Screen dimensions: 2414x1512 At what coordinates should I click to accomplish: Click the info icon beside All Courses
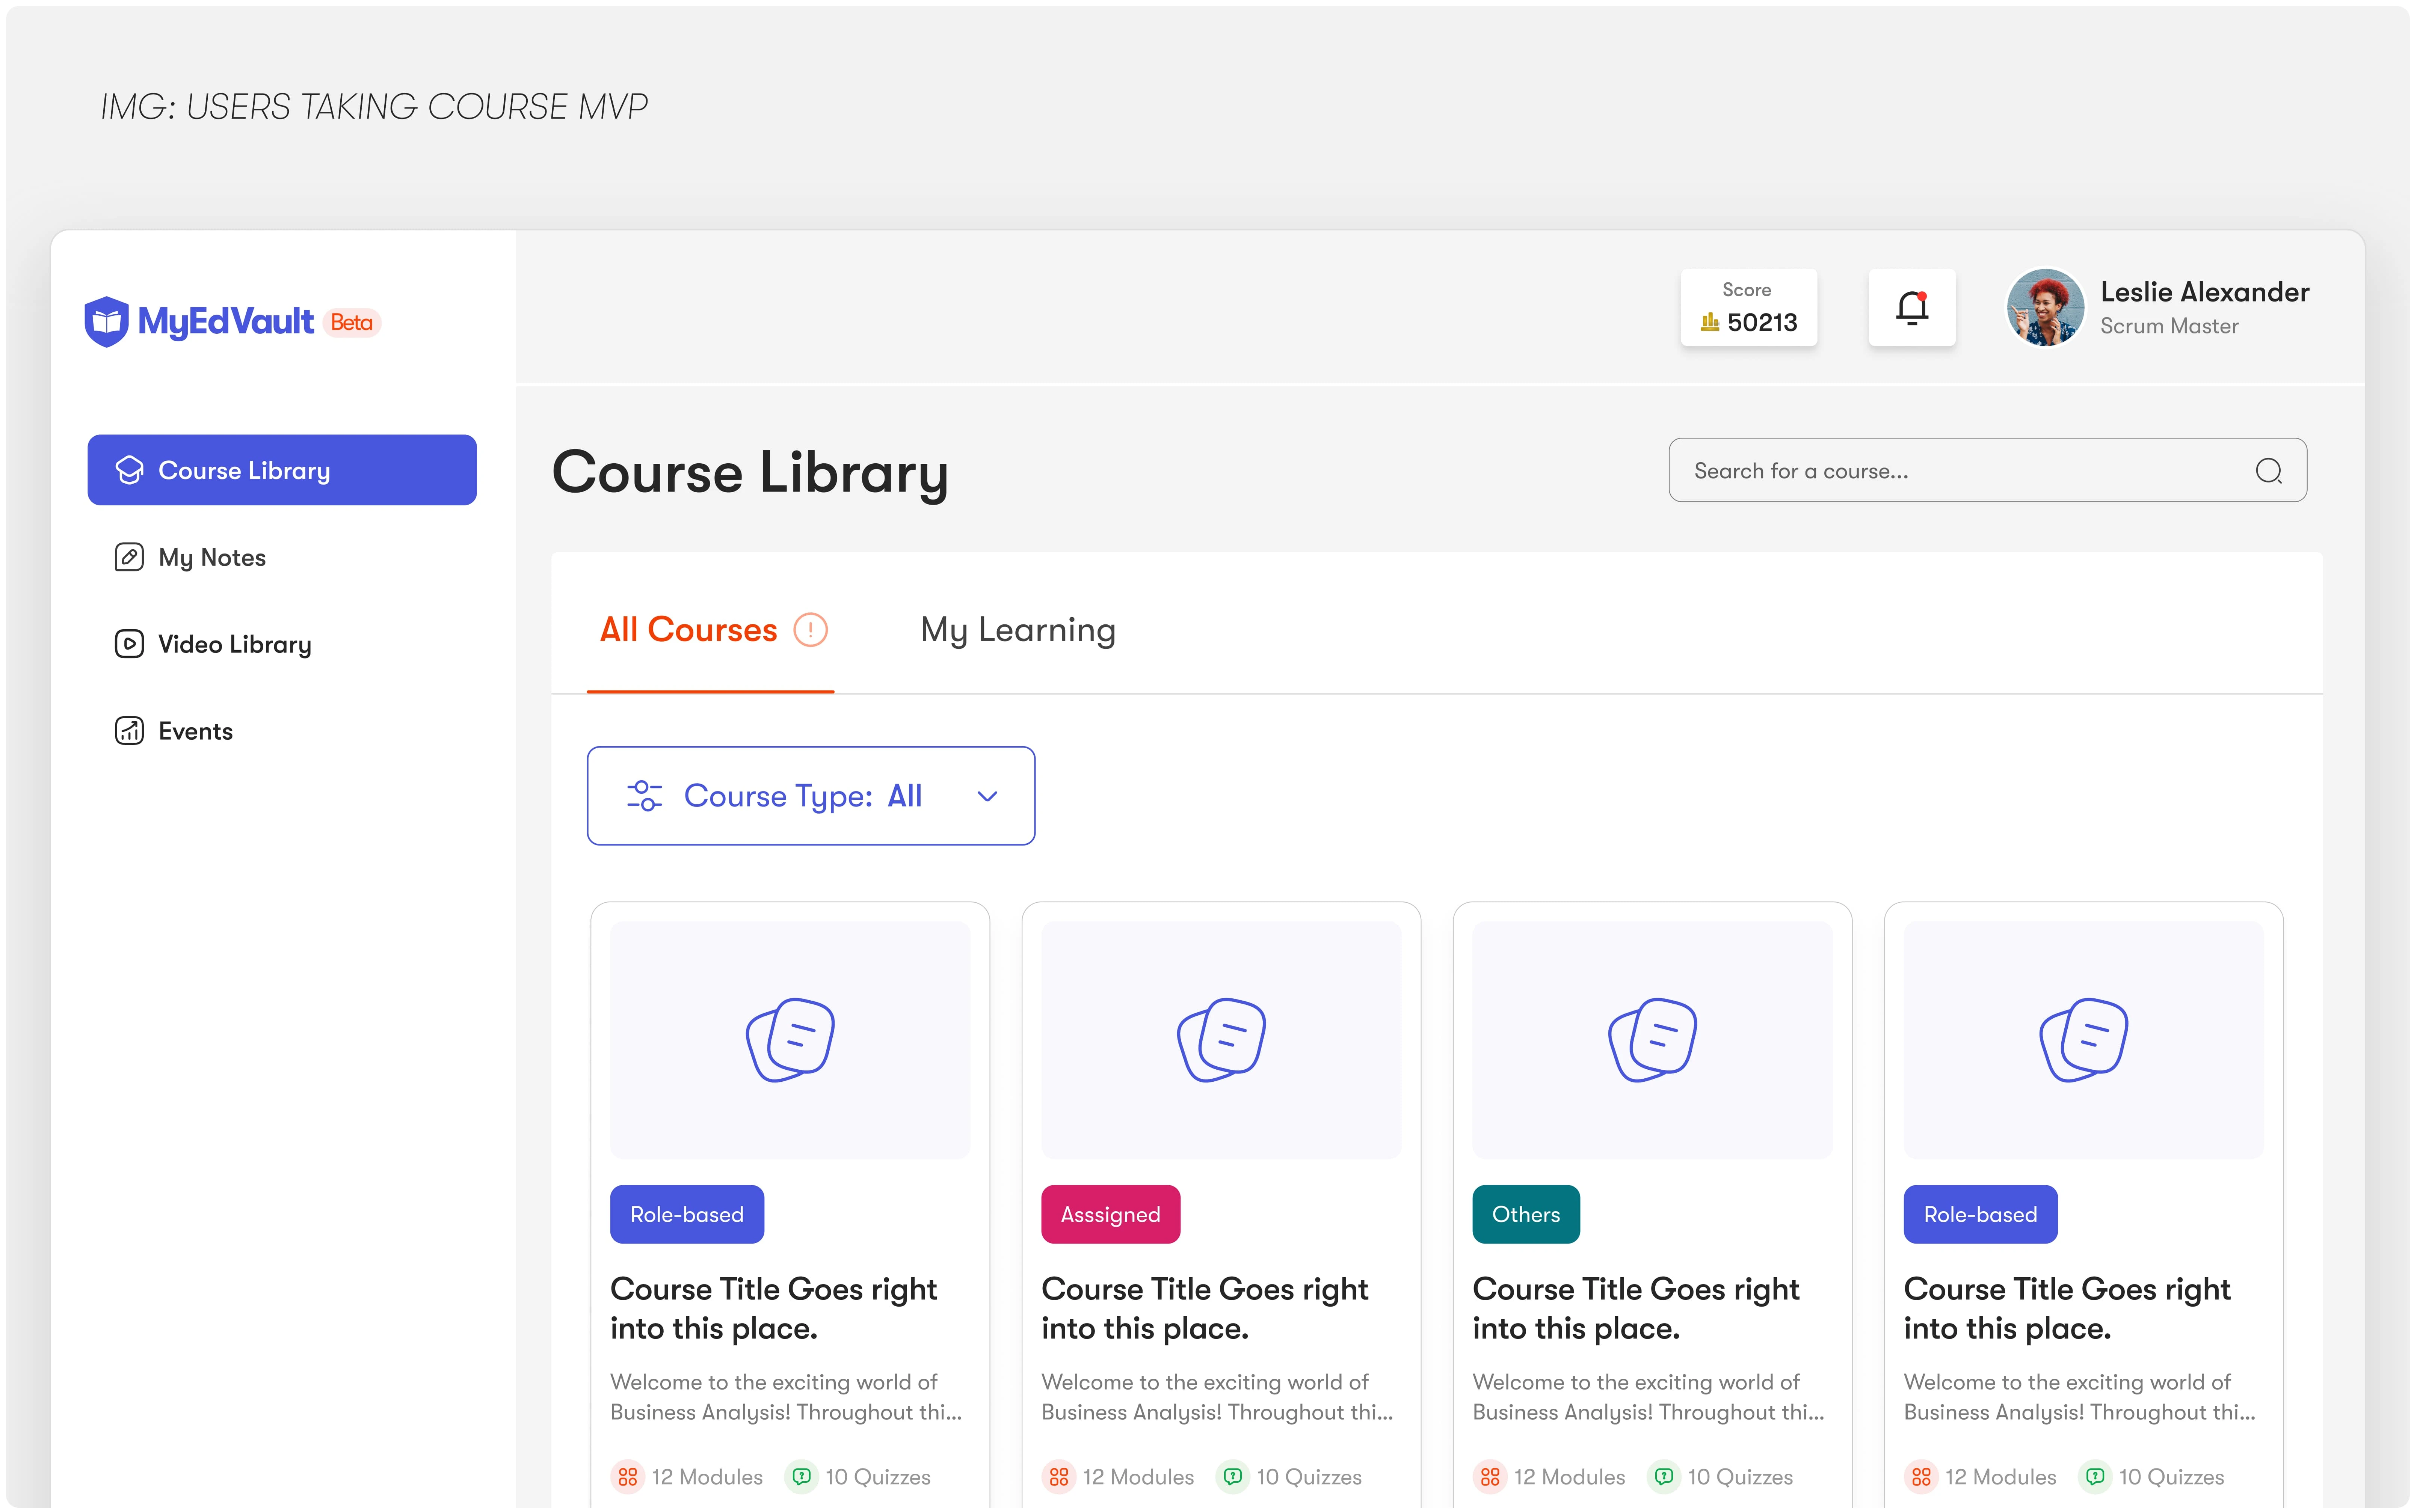pyautogui.click(x=810, y=630)
